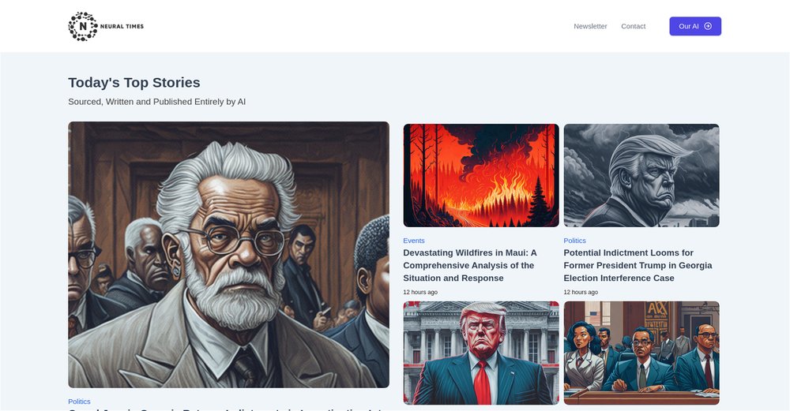Open the Maui wildfire illustration thumbnail

pos(480,176)
